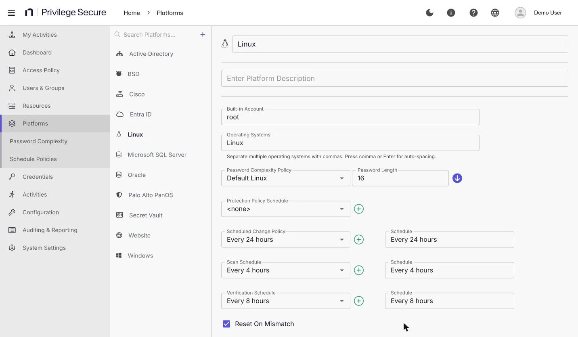Screen dimensions: 578x337
Task: Open Scheduled Change Policy dropdown
Action: pyautogui.click(x=285, y=239)
